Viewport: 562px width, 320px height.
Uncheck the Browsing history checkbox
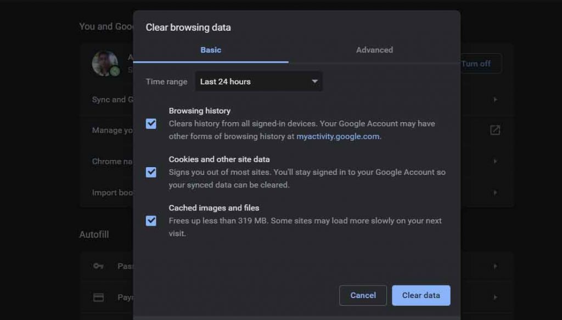(151, 123)
